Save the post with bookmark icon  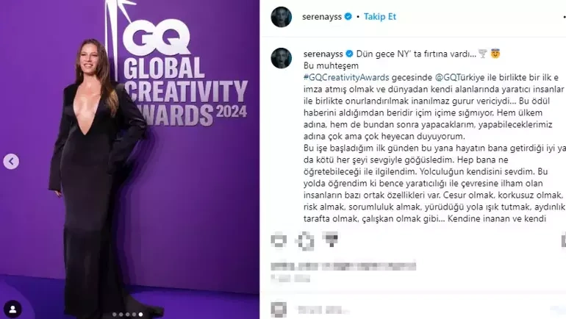coord(564,240)
